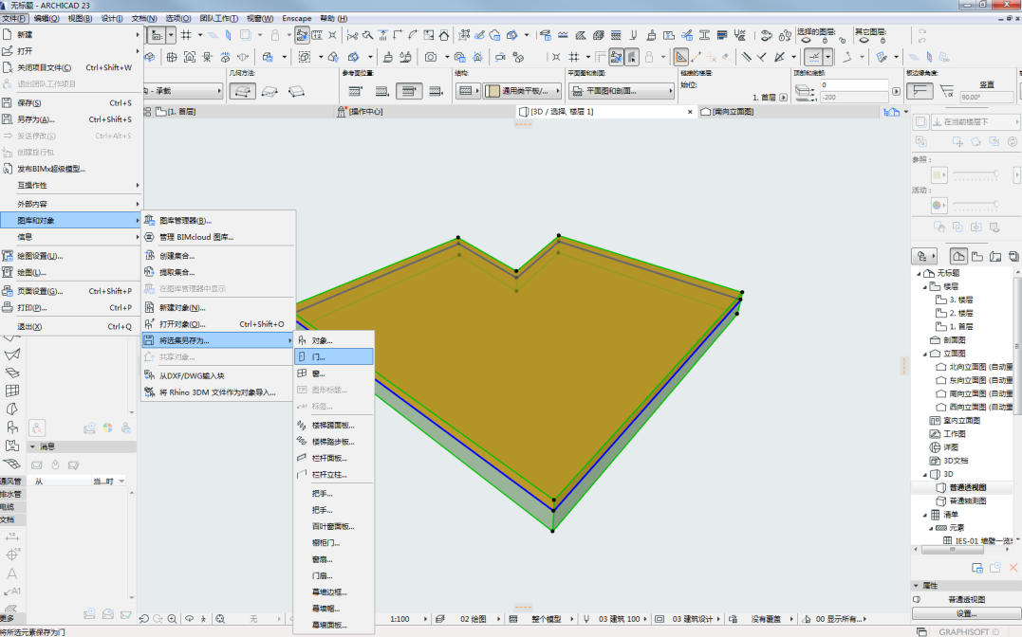Switch Navigator to the View Map icon
The width and height of the screenshot is (1022, 637).
pos(977,256)
